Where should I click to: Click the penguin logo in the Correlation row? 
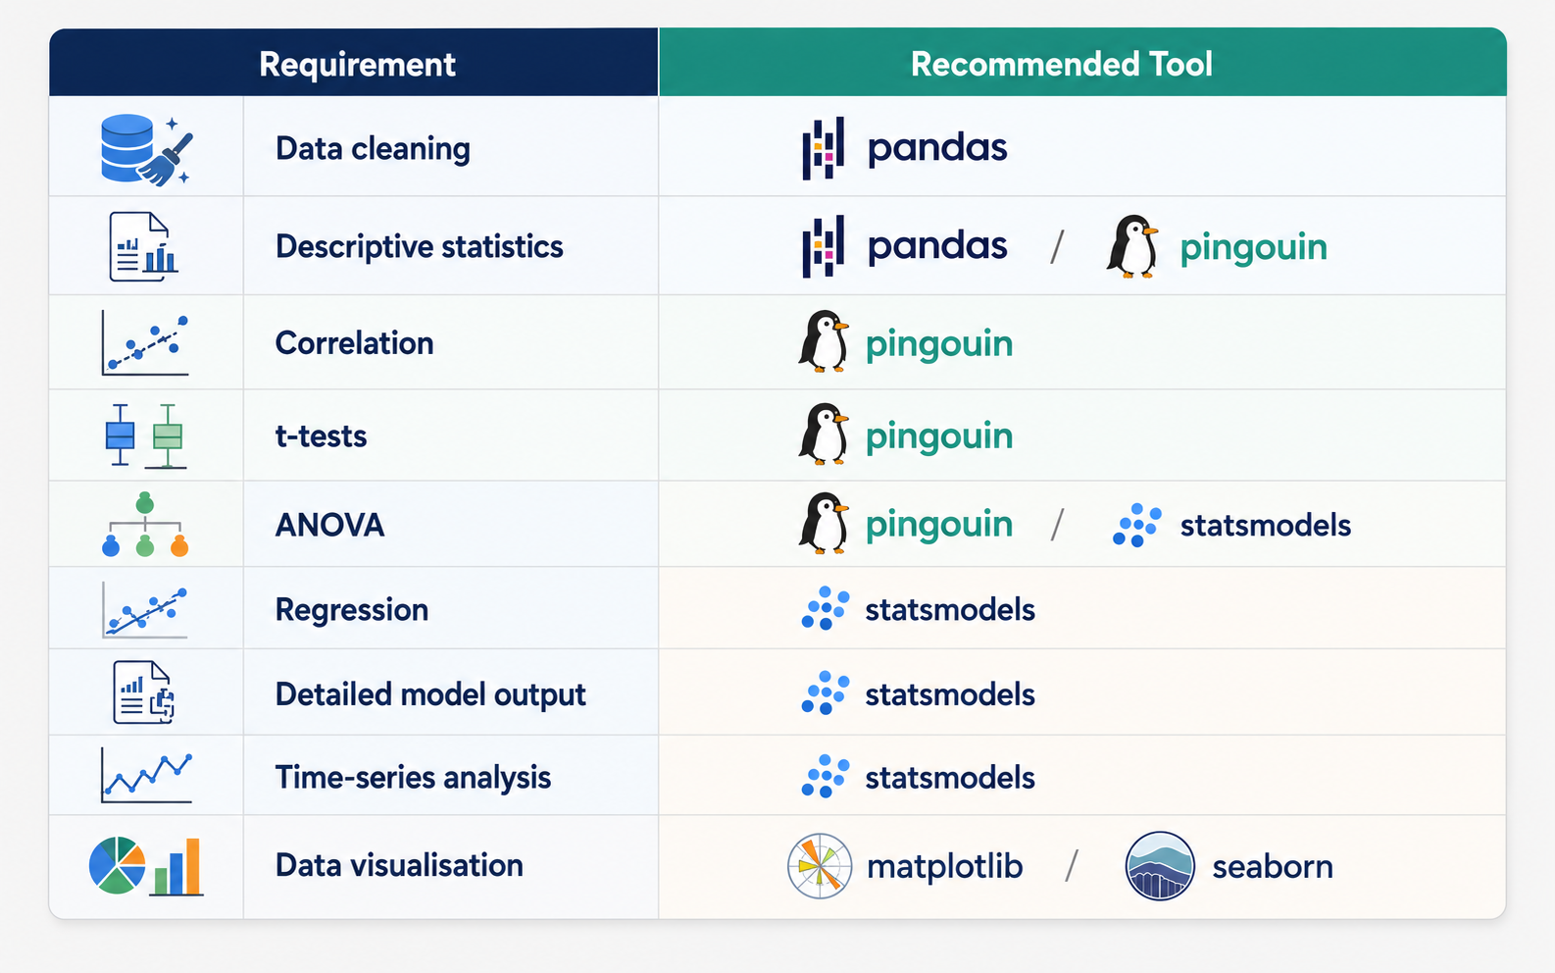point(824,342)
